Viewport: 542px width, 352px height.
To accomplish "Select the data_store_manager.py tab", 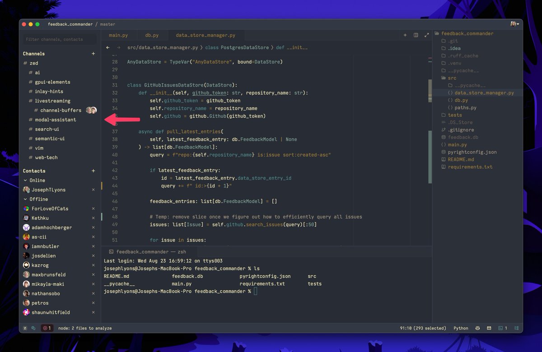I will click(x=206, y=35).
